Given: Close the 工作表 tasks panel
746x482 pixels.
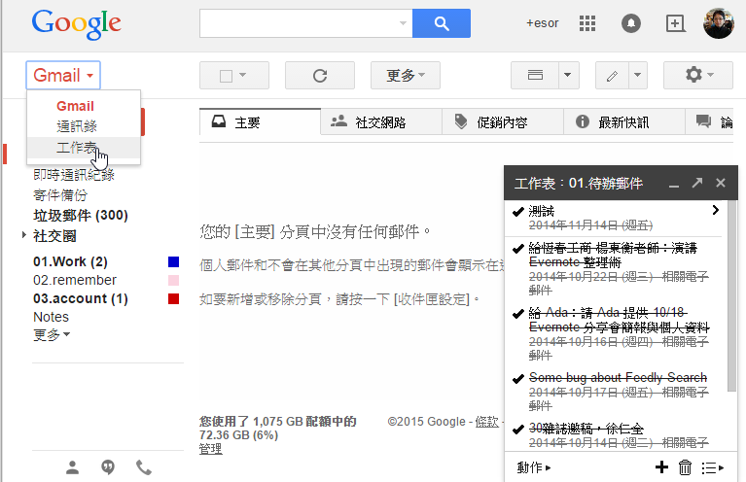Looking at the screenshot, I should [x=721, y=183].
